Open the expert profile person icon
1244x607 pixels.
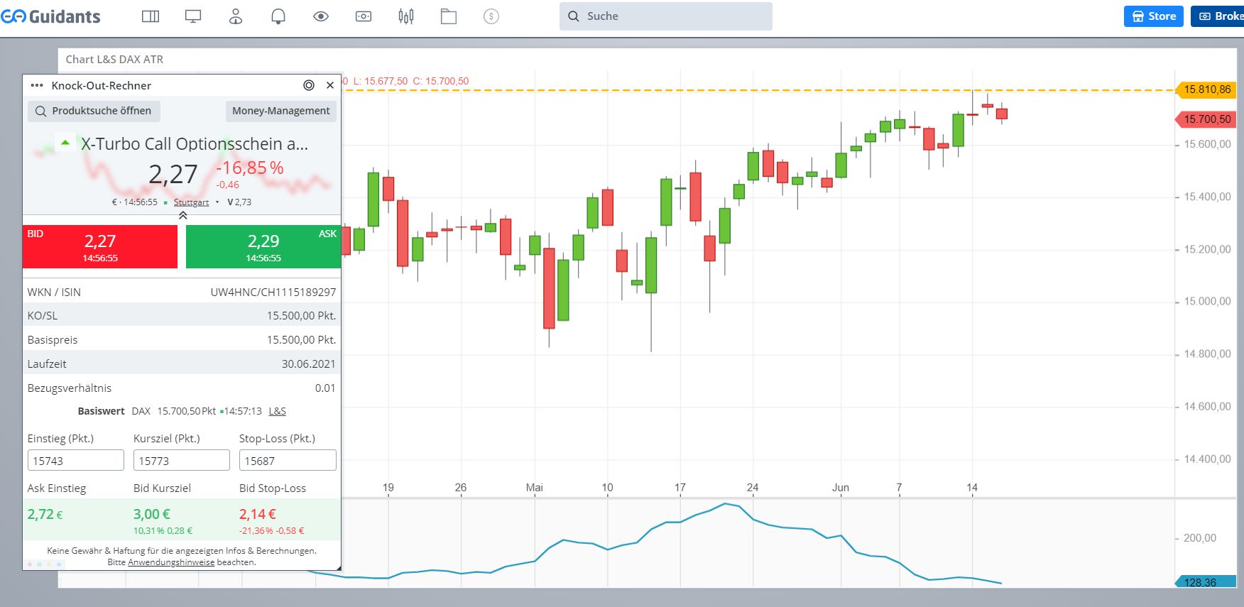pyautogui.click(x=236, y=16)
